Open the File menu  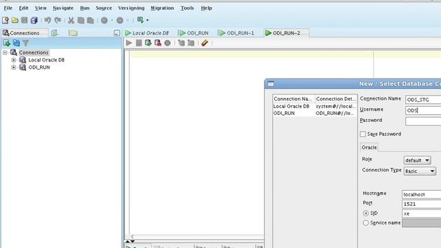8,8
